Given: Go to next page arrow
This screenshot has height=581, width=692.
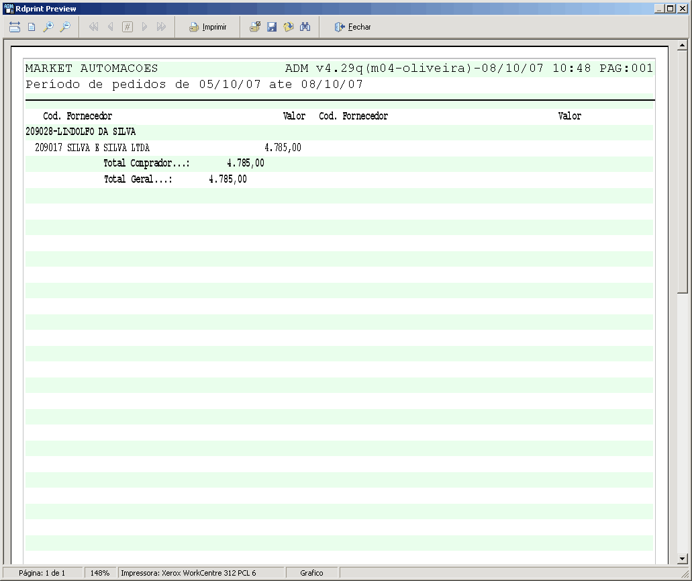Looking at the screenshot, I should (144, 27).
